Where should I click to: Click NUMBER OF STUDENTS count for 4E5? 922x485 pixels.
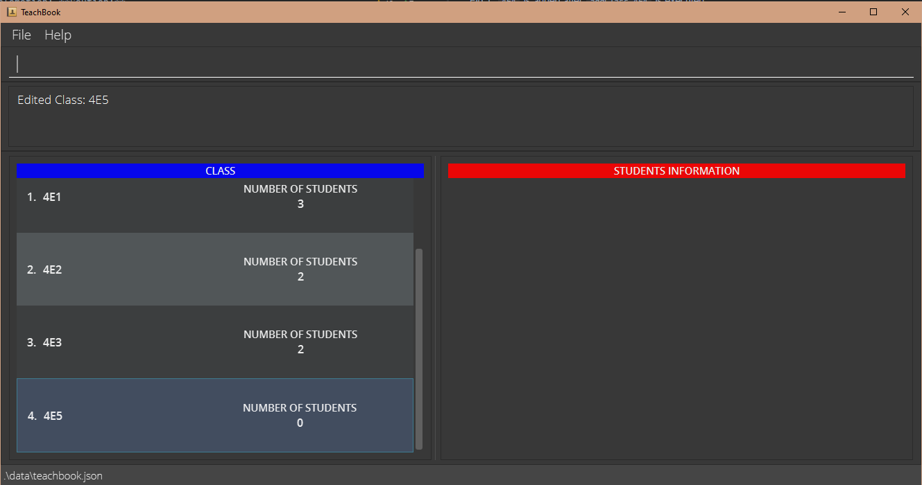[300, 423]
